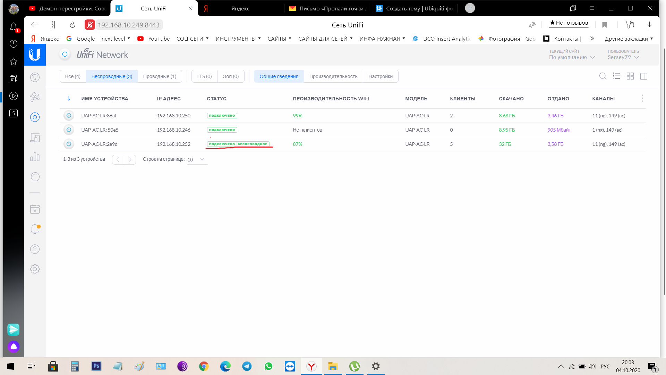666x375 pixels.
Task: Launch Google Chrome from the taskbar
Action: 204,366
